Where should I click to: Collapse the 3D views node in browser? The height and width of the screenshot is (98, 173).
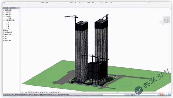[4, 16]
